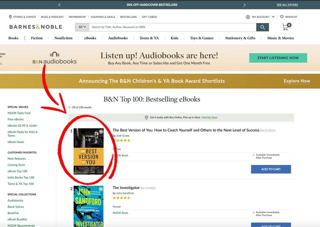
Task: Expand the All search category dropdown
Action: [82, 27]
